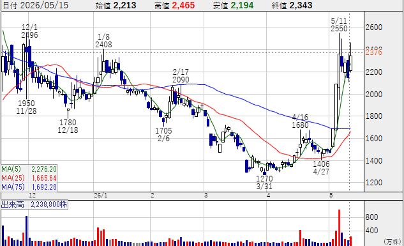Image resolution: width=404 pixels, height=246 pixels.
Task: Click the 4/16 high annotation 1680
Action: (x=300, y=125)
